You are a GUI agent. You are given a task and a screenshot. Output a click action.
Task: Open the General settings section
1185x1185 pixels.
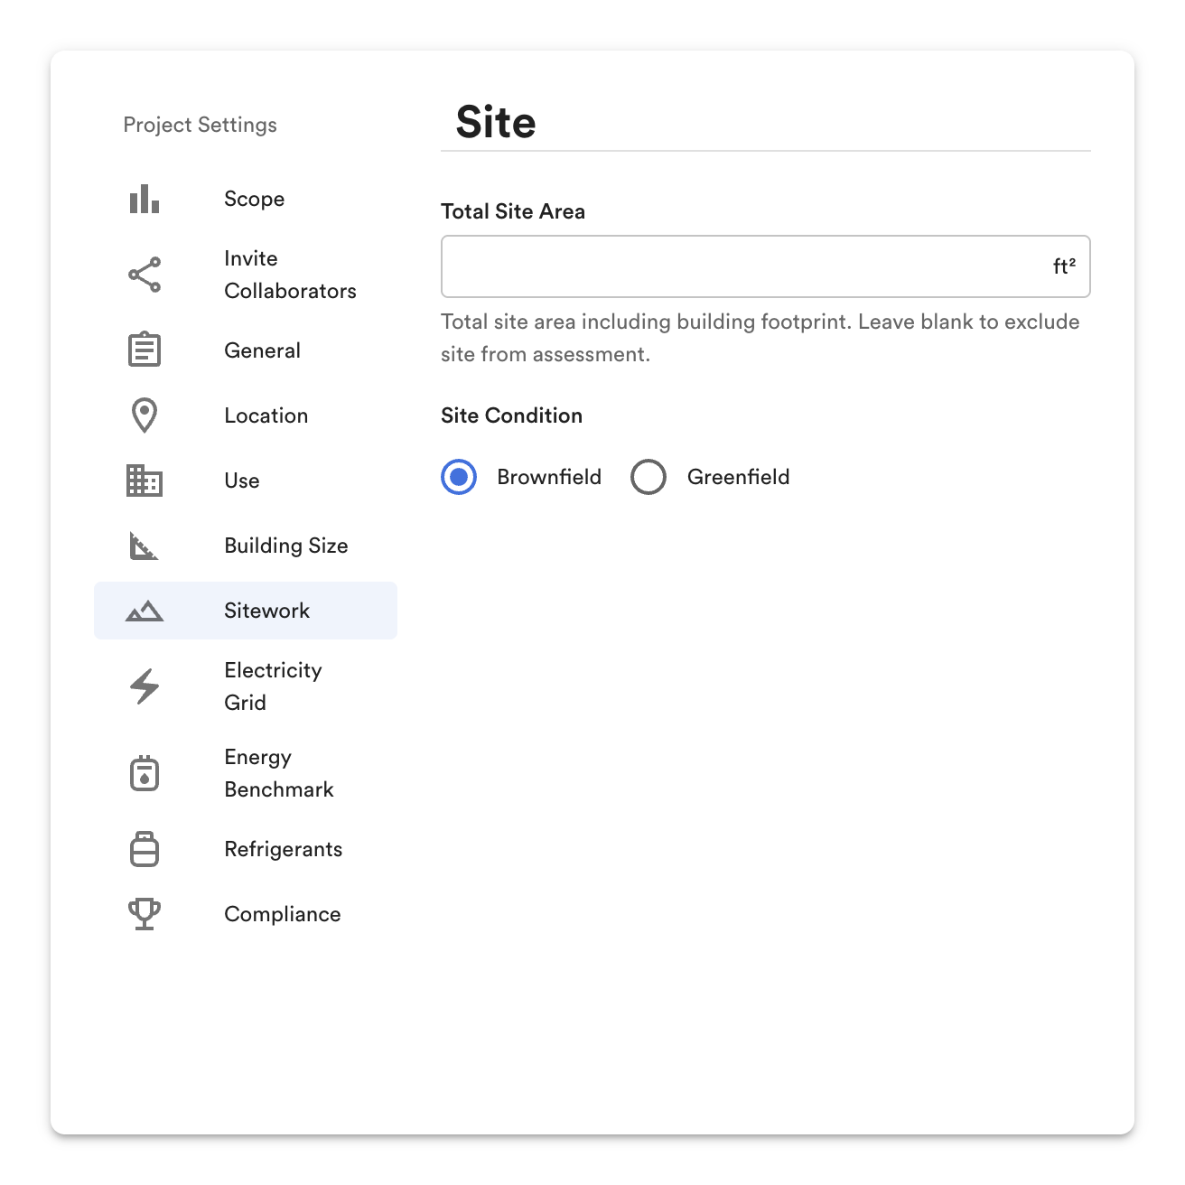tap(246, 350)
